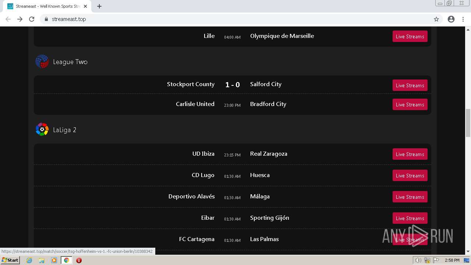Click the 23:15 PM kickoff time
471x265 pixels.
(232, 155)
